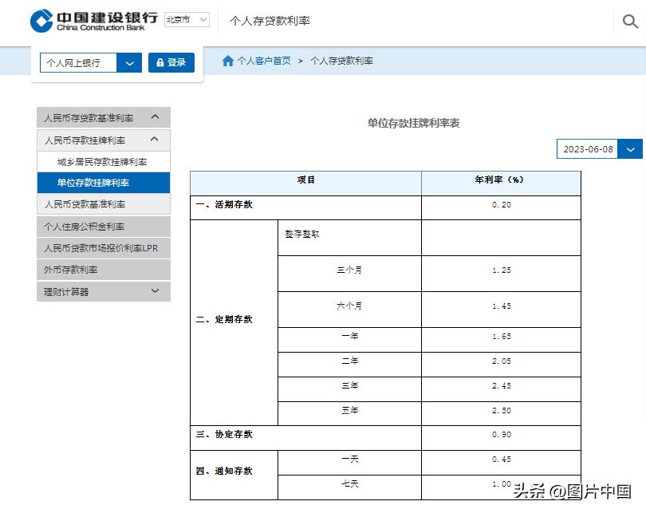
Task: Follow the 个人客户首页 breadcrumb link
Action: pos(263,61)
